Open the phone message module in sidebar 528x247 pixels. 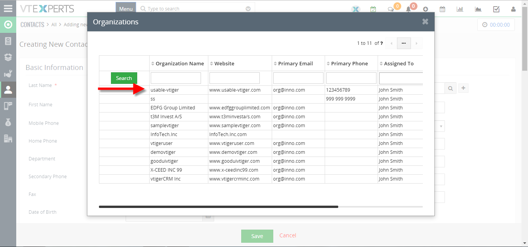[x=8, y=106]
